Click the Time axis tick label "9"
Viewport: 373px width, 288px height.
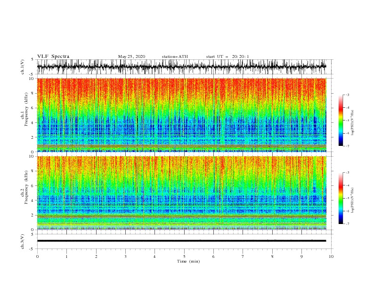(301, 256)
